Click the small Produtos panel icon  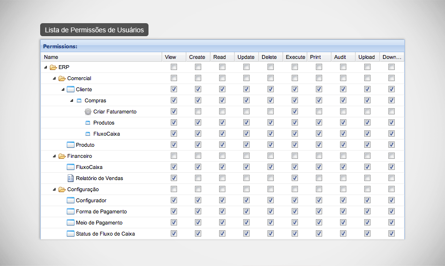point(88,123)
